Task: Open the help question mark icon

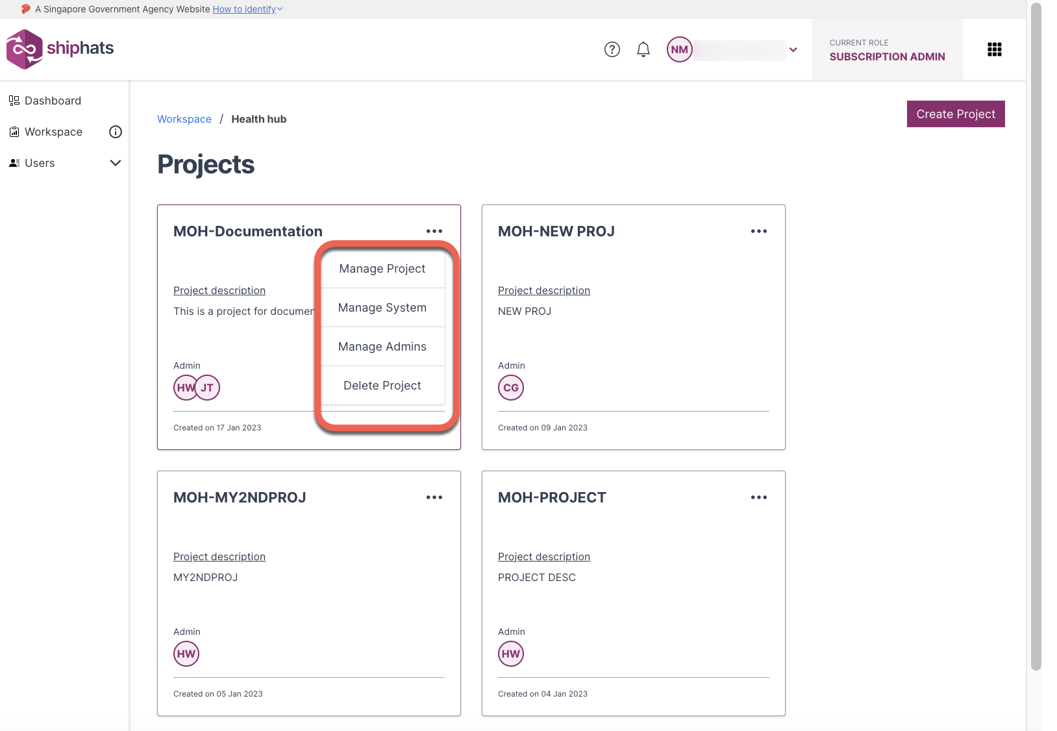Action: tap(612, 49)
